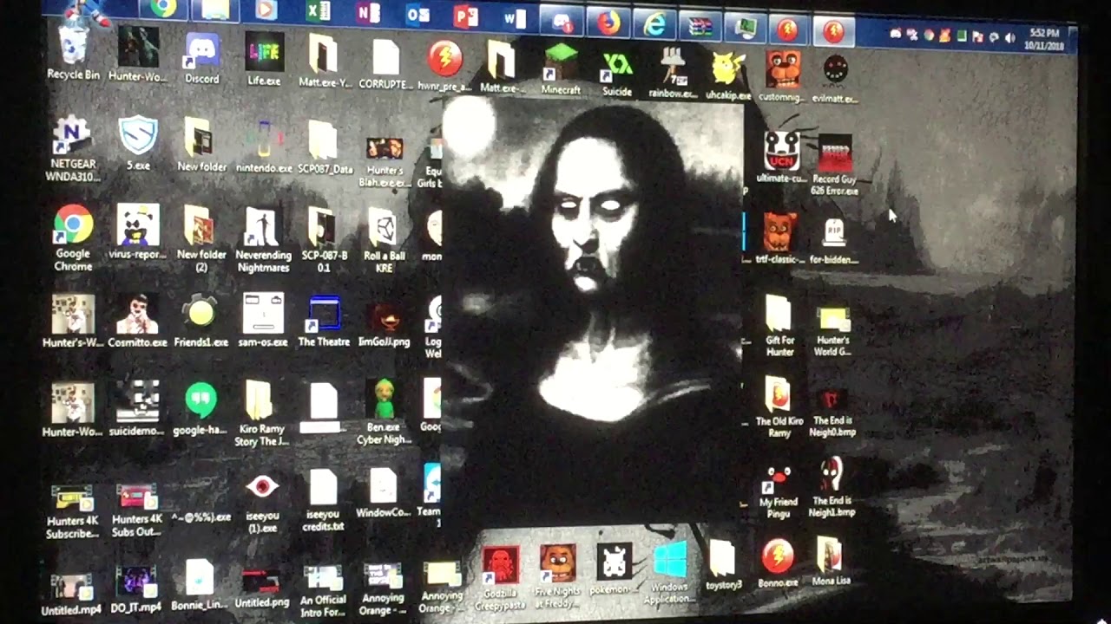
Task: Open the Minecraft shortcut
Action: tap(561, 68)
